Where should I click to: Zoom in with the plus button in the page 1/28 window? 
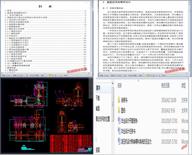(89, 75)
